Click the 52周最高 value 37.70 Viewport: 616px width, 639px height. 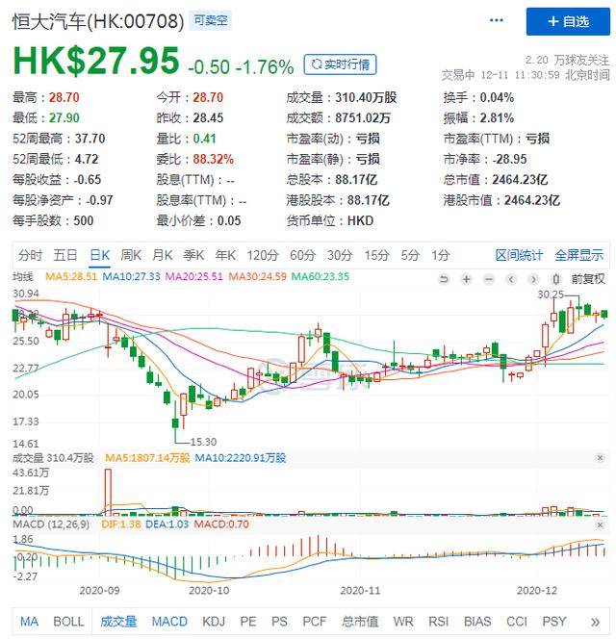click(90, 139)
